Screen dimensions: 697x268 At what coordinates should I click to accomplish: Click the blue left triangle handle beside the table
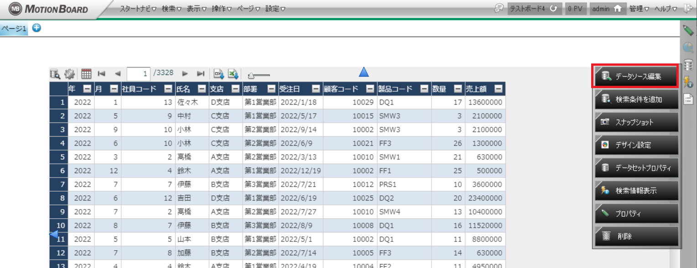coord(53,235)
